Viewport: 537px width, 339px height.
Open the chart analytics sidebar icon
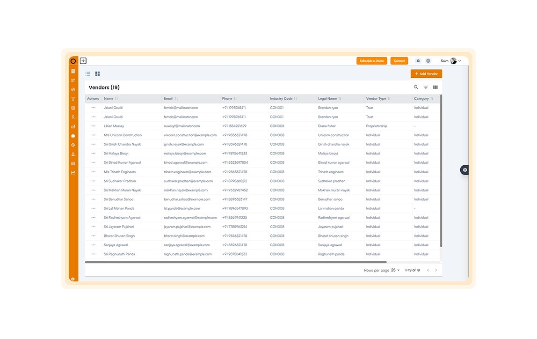73,173
